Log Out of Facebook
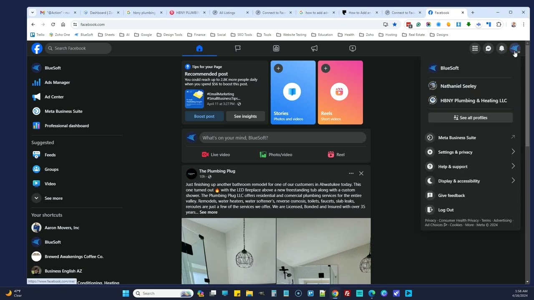Screen dimensions: 534x300 [471, 210]
